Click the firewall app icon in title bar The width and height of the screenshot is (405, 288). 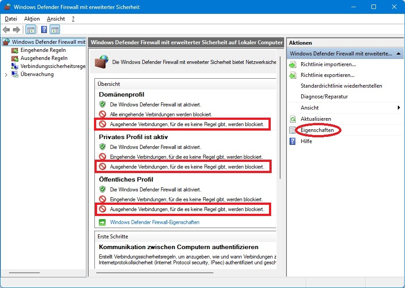click(x=7, y=7)
